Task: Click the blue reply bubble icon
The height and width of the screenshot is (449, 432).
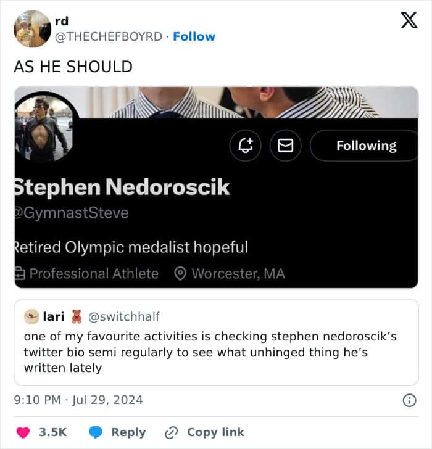Action: (96, 432)
